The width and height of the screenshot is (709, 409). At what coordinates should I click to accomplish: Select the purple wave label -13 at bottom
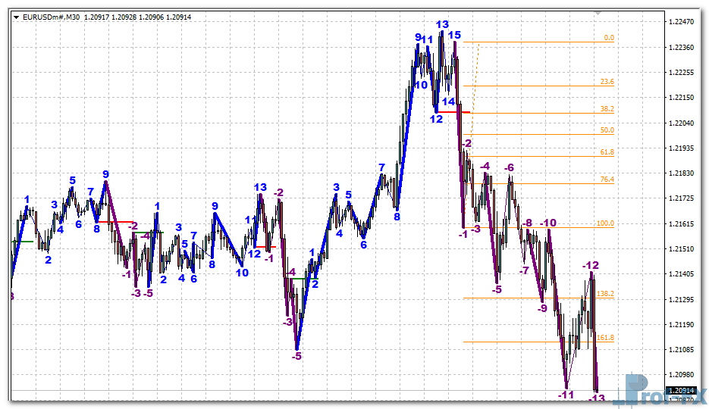[597, 398]
